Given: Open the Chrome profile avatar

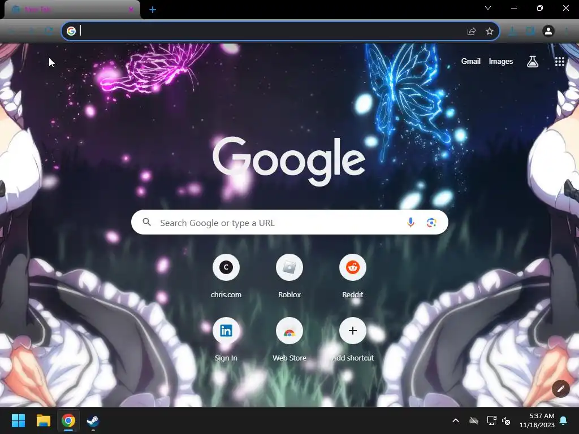Looking at the screenshot, I should click(x=548, y=31).
